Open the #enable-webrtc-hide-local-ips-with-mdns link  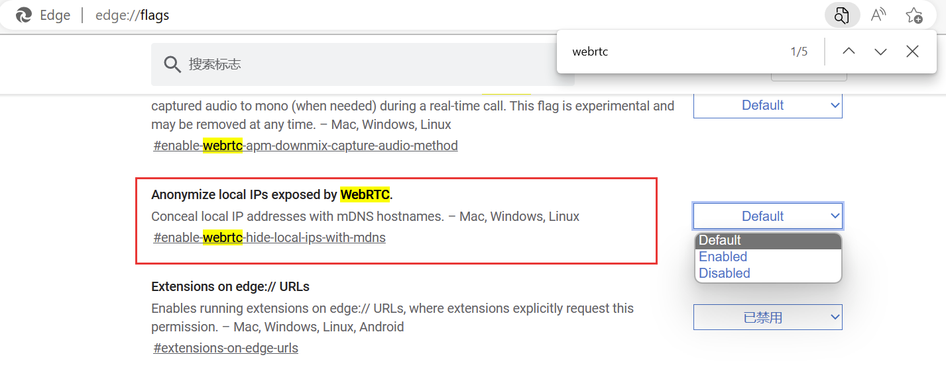(269, 237)
